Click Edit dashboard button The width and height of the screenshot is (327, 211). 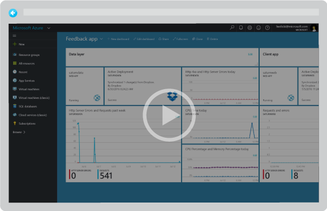[144, 39]
